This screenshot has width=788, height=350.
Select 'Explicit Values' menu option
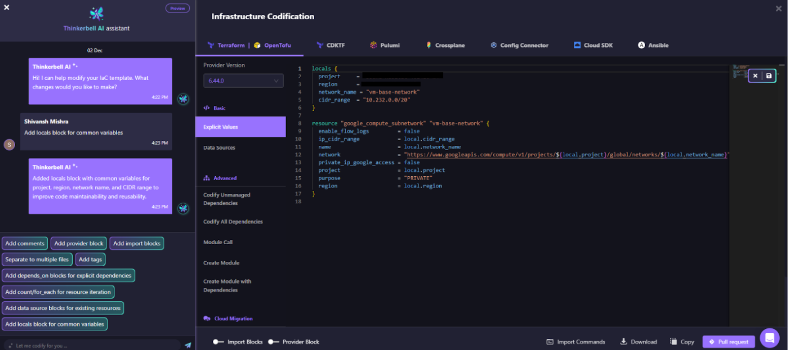pyautogui.click(x=240, y=127)
